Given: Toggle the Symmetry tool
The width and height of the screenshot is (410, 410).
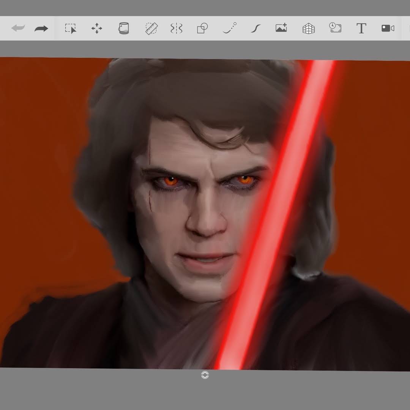Looking at the screenshot, I should pyautogui.click(x=177, y=28).
